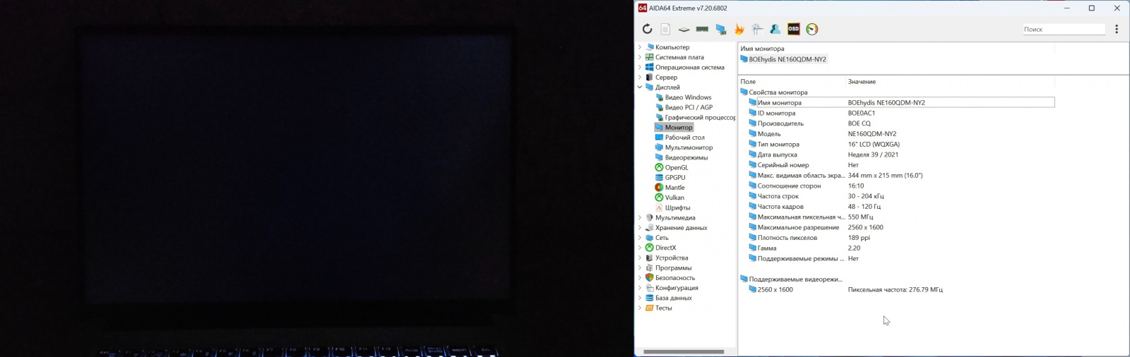
Task: Select the Максимальное разрешение row
Action: pos(901,227)
